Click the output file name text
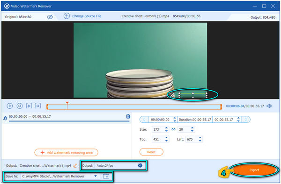 [45, 166]
